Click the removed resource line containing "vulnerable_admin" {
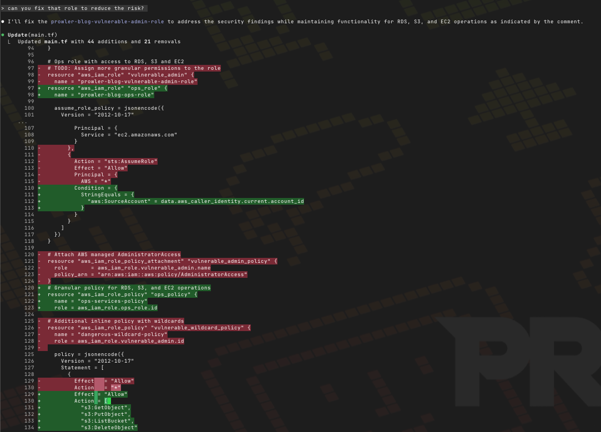 (121, 75)
